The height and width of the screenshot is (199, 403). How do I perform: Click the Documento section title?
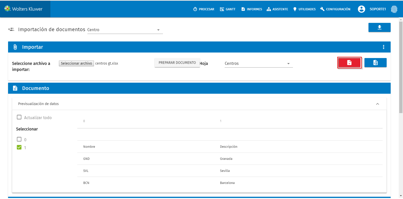(36, 88)
